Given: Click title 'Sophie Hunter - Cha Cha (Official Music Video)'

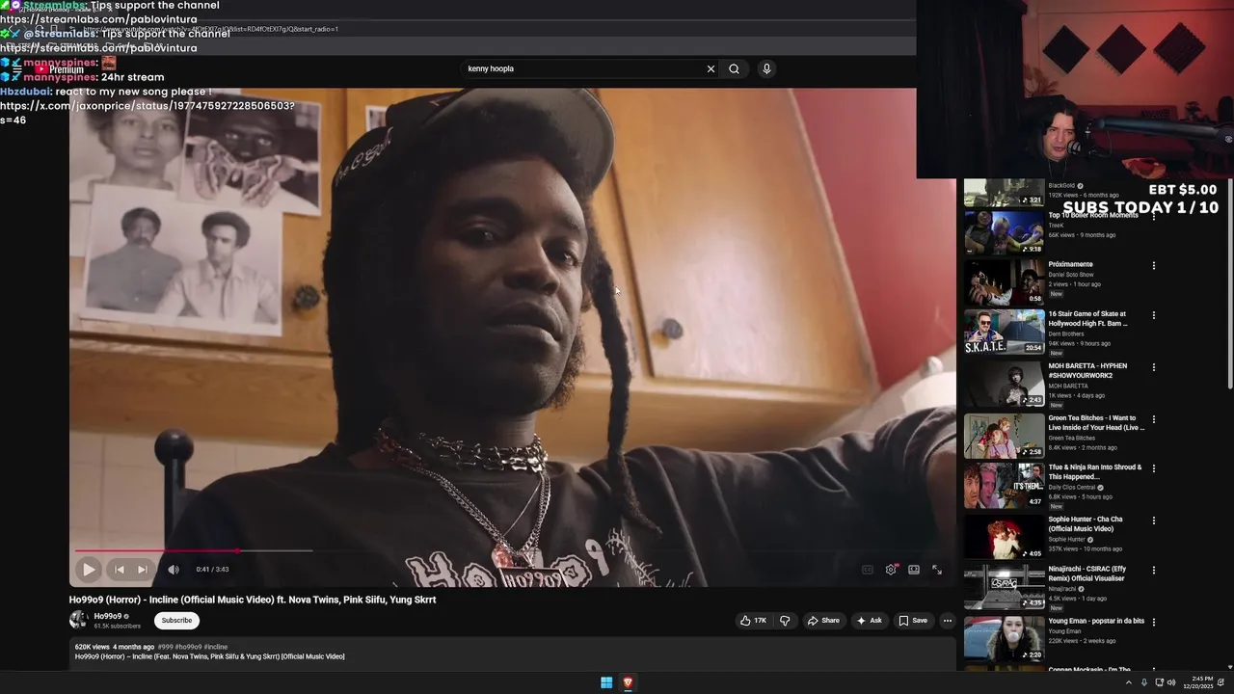Looking at the screenshot, I should pos(1086,523).
